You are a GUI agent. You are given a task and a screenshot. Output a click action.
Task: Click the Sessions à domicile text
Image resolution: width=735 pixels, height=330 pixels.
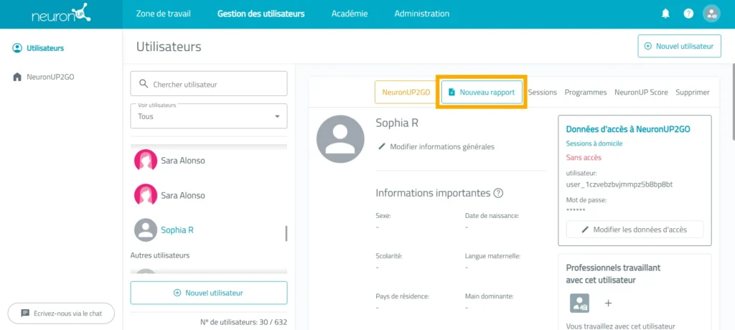pyautogui.click(x=594, y=143)
